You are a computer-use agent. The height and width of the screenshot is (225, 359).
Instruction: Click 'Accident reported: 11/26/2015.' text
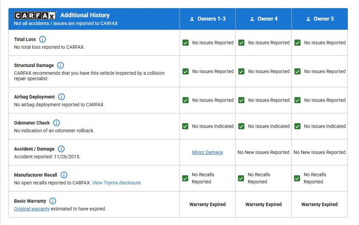[47, 157]
